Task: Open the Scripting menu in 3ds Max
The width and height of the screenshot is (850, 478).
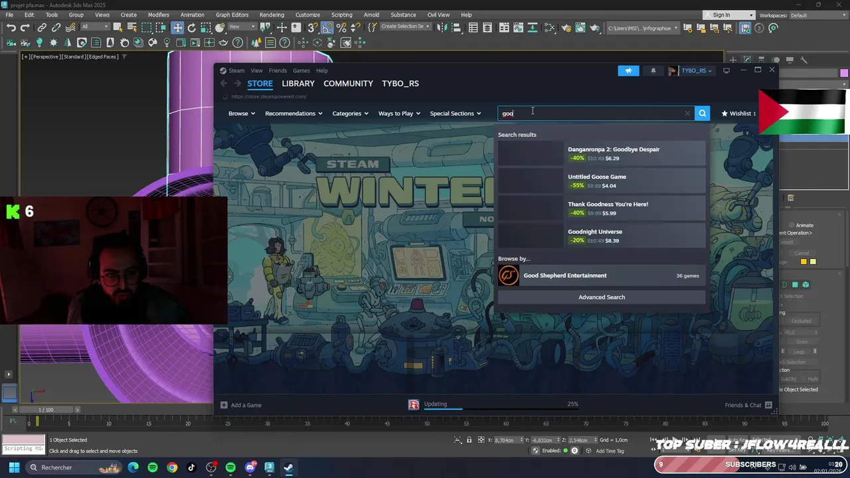Action: pyautogui.click(x=341, y=15)
